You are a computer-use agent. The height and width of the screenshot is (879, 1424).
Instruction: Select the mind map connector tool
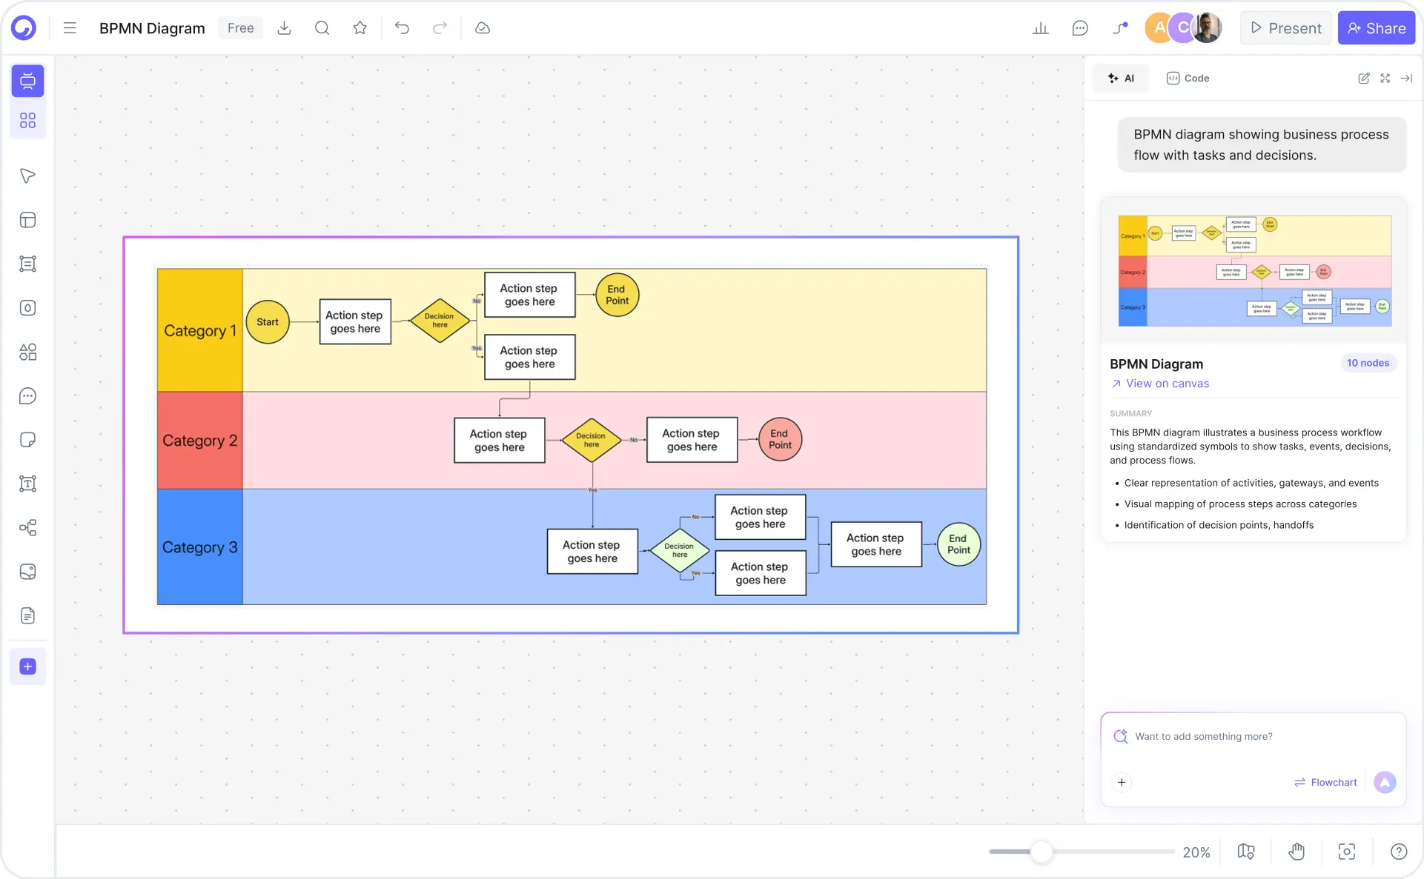27,527
